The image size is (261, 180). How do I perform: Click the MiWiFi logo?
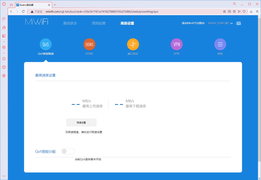click(x=36, y=22)
